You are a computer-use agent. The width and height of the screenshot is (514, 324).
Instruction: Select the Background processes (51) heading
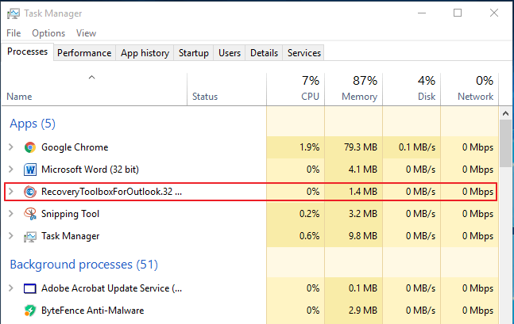point(84,264)
